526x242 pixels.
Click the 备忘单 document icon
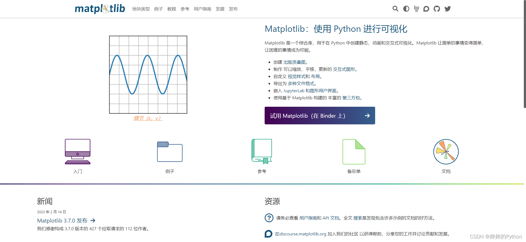(354, 151)
